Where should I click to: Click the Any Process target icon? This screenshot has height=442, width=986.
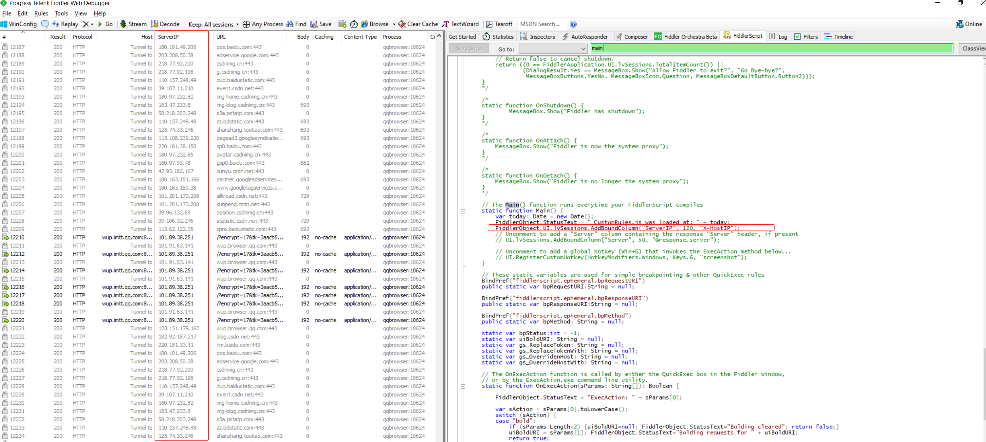tap(246, 24)
